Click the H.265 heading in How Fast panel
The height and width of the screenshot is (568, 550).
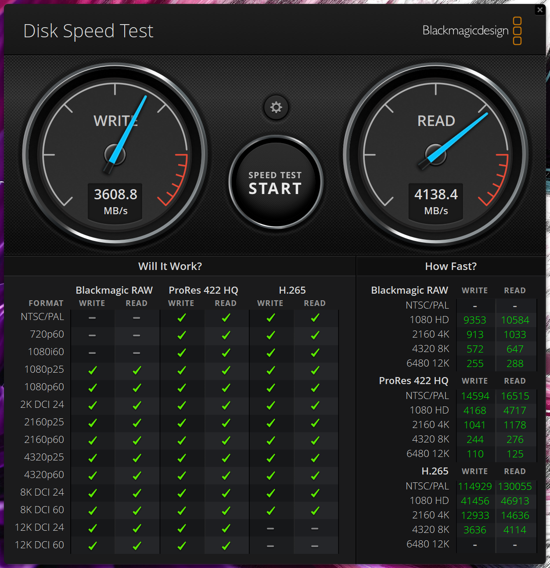click(x=435, y=471)
